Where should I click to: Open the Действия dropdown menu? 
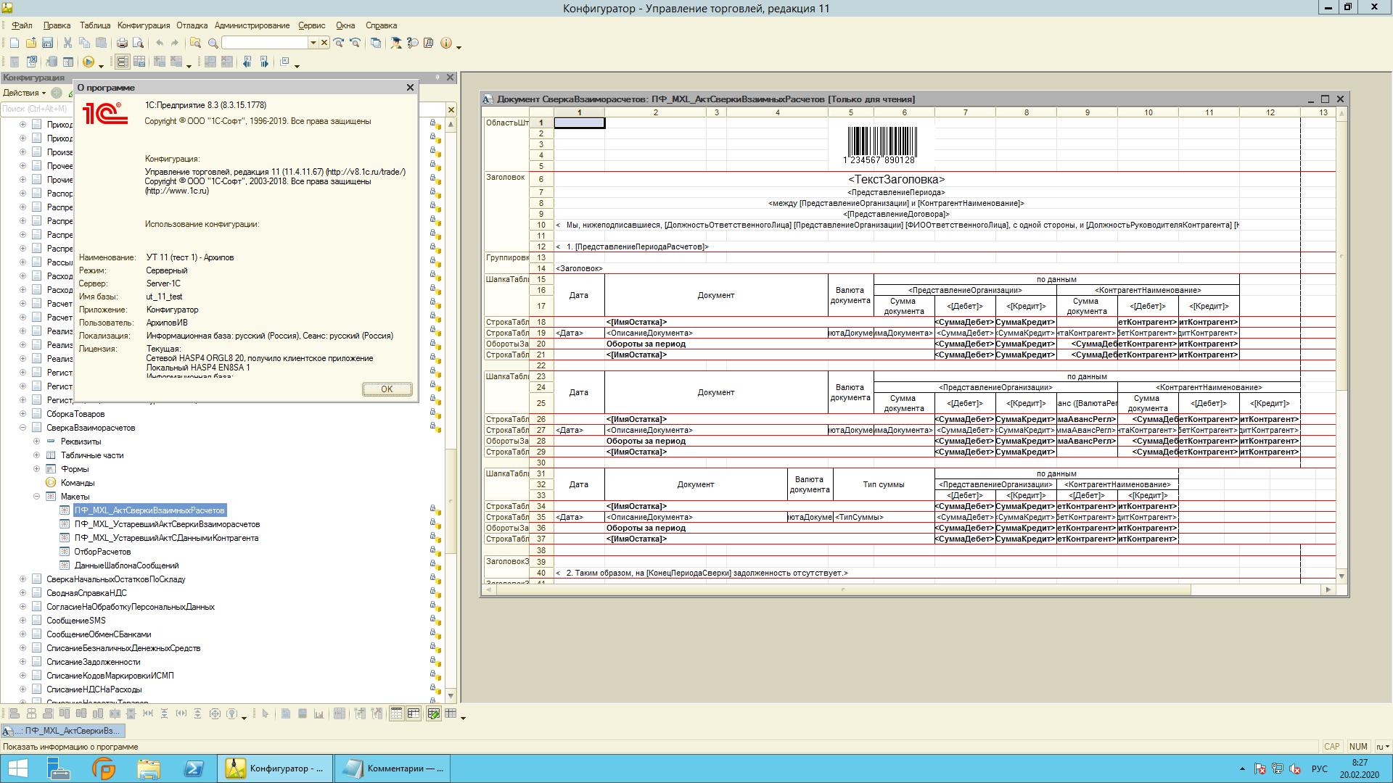click(x=24, y=93)
